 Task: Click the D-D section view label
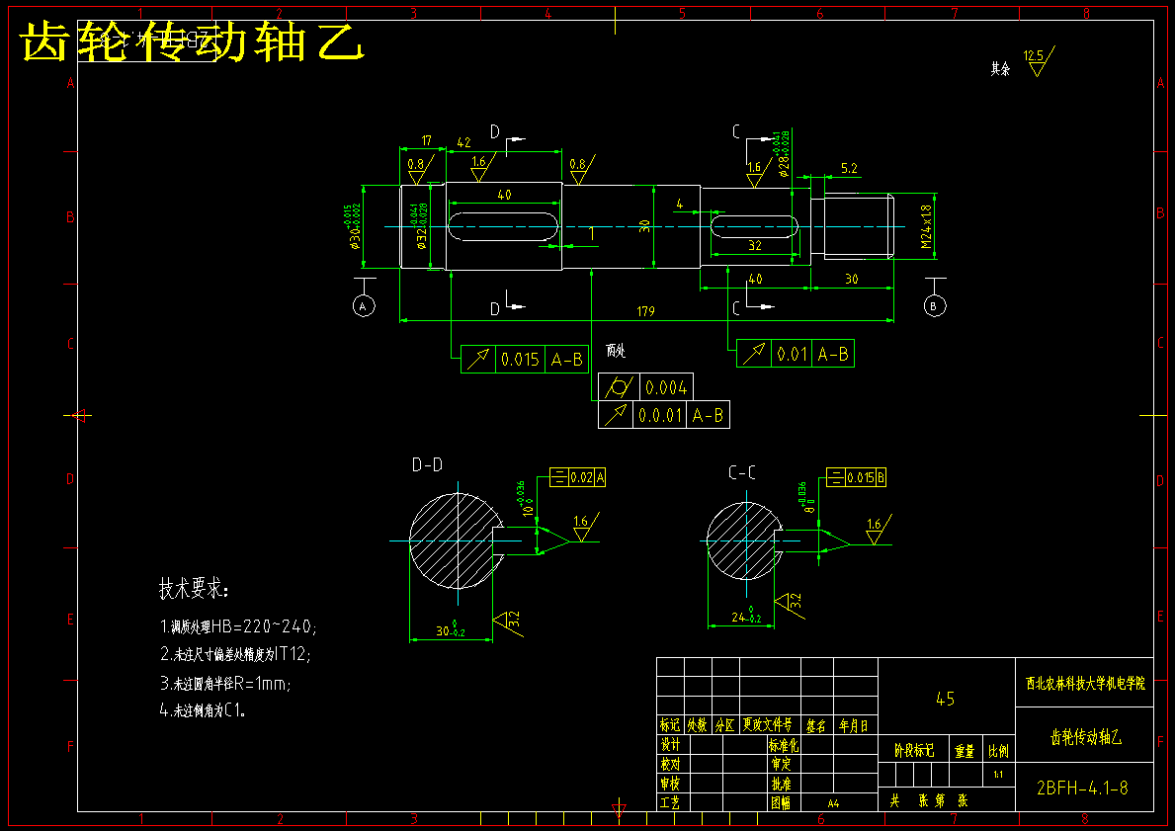pos(427,465)
